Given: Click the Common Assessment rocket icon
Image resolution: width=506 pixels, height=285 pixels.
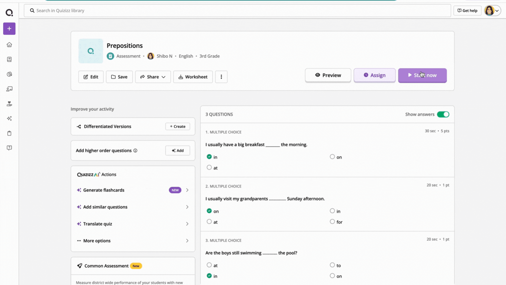Looking at the screenshot, I should tap(79, 266).
